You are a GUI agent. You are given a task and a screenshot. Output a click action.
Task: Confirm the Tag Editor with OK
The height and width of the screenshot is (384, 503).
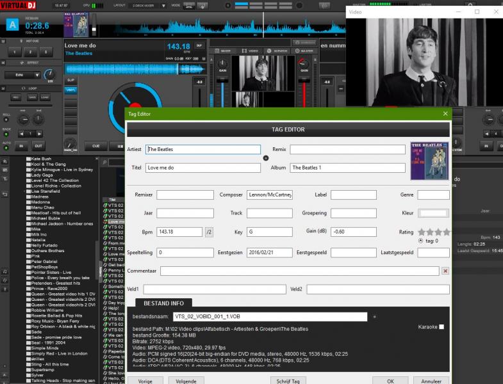[390, 381]
